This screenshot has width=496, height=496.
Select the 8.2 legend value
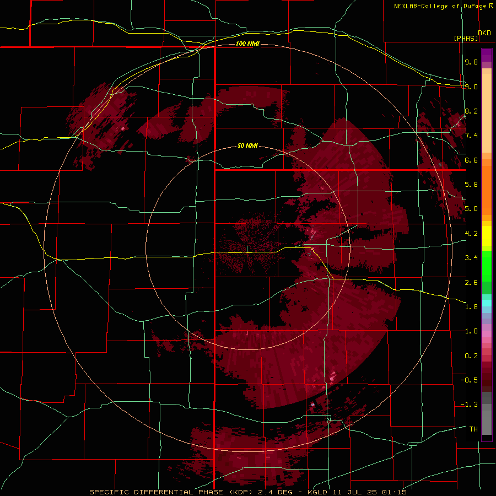(x=471, y=111)
